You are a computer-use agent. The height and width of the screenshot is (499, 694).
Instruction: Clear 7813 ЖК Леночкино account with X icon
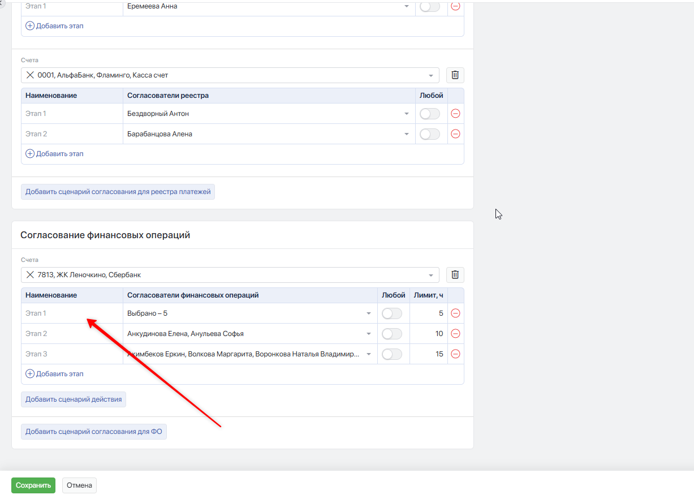31,275
